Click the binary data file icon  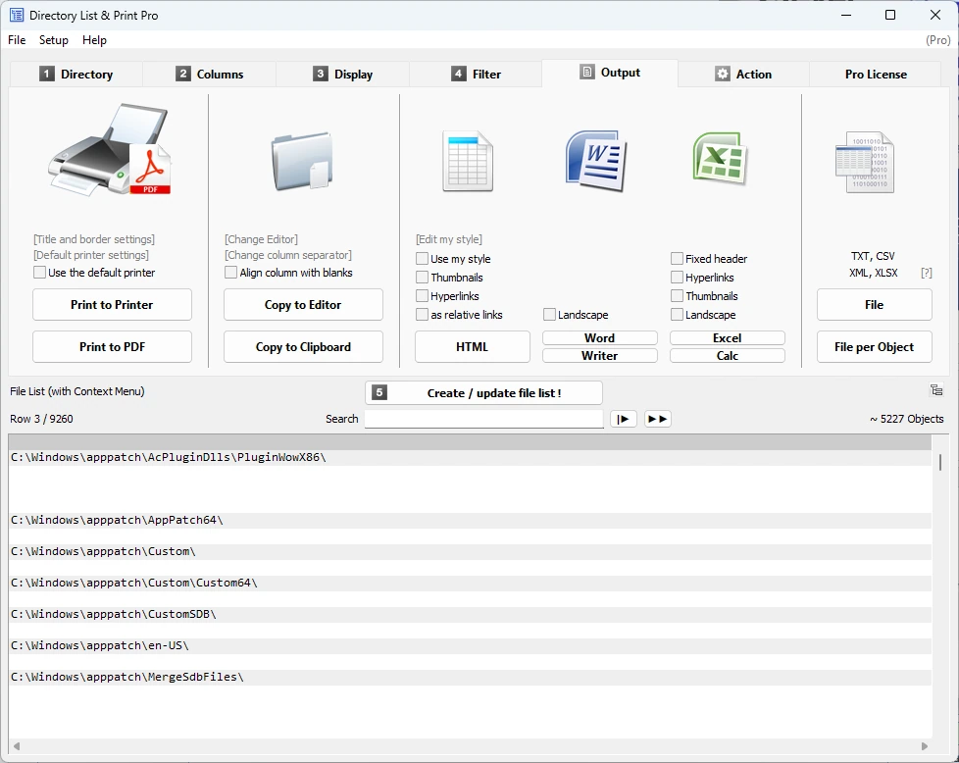(865, 162)
